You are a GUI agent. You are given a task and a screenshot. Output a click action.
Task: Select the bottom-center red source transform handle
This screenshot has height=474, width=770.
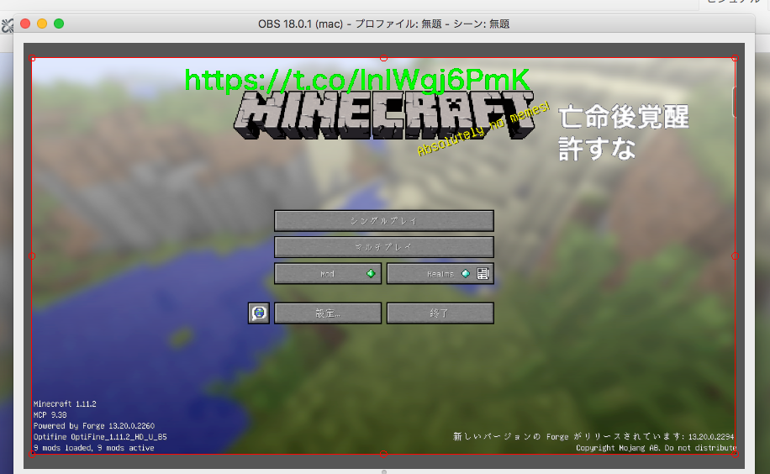coord(384,454)
